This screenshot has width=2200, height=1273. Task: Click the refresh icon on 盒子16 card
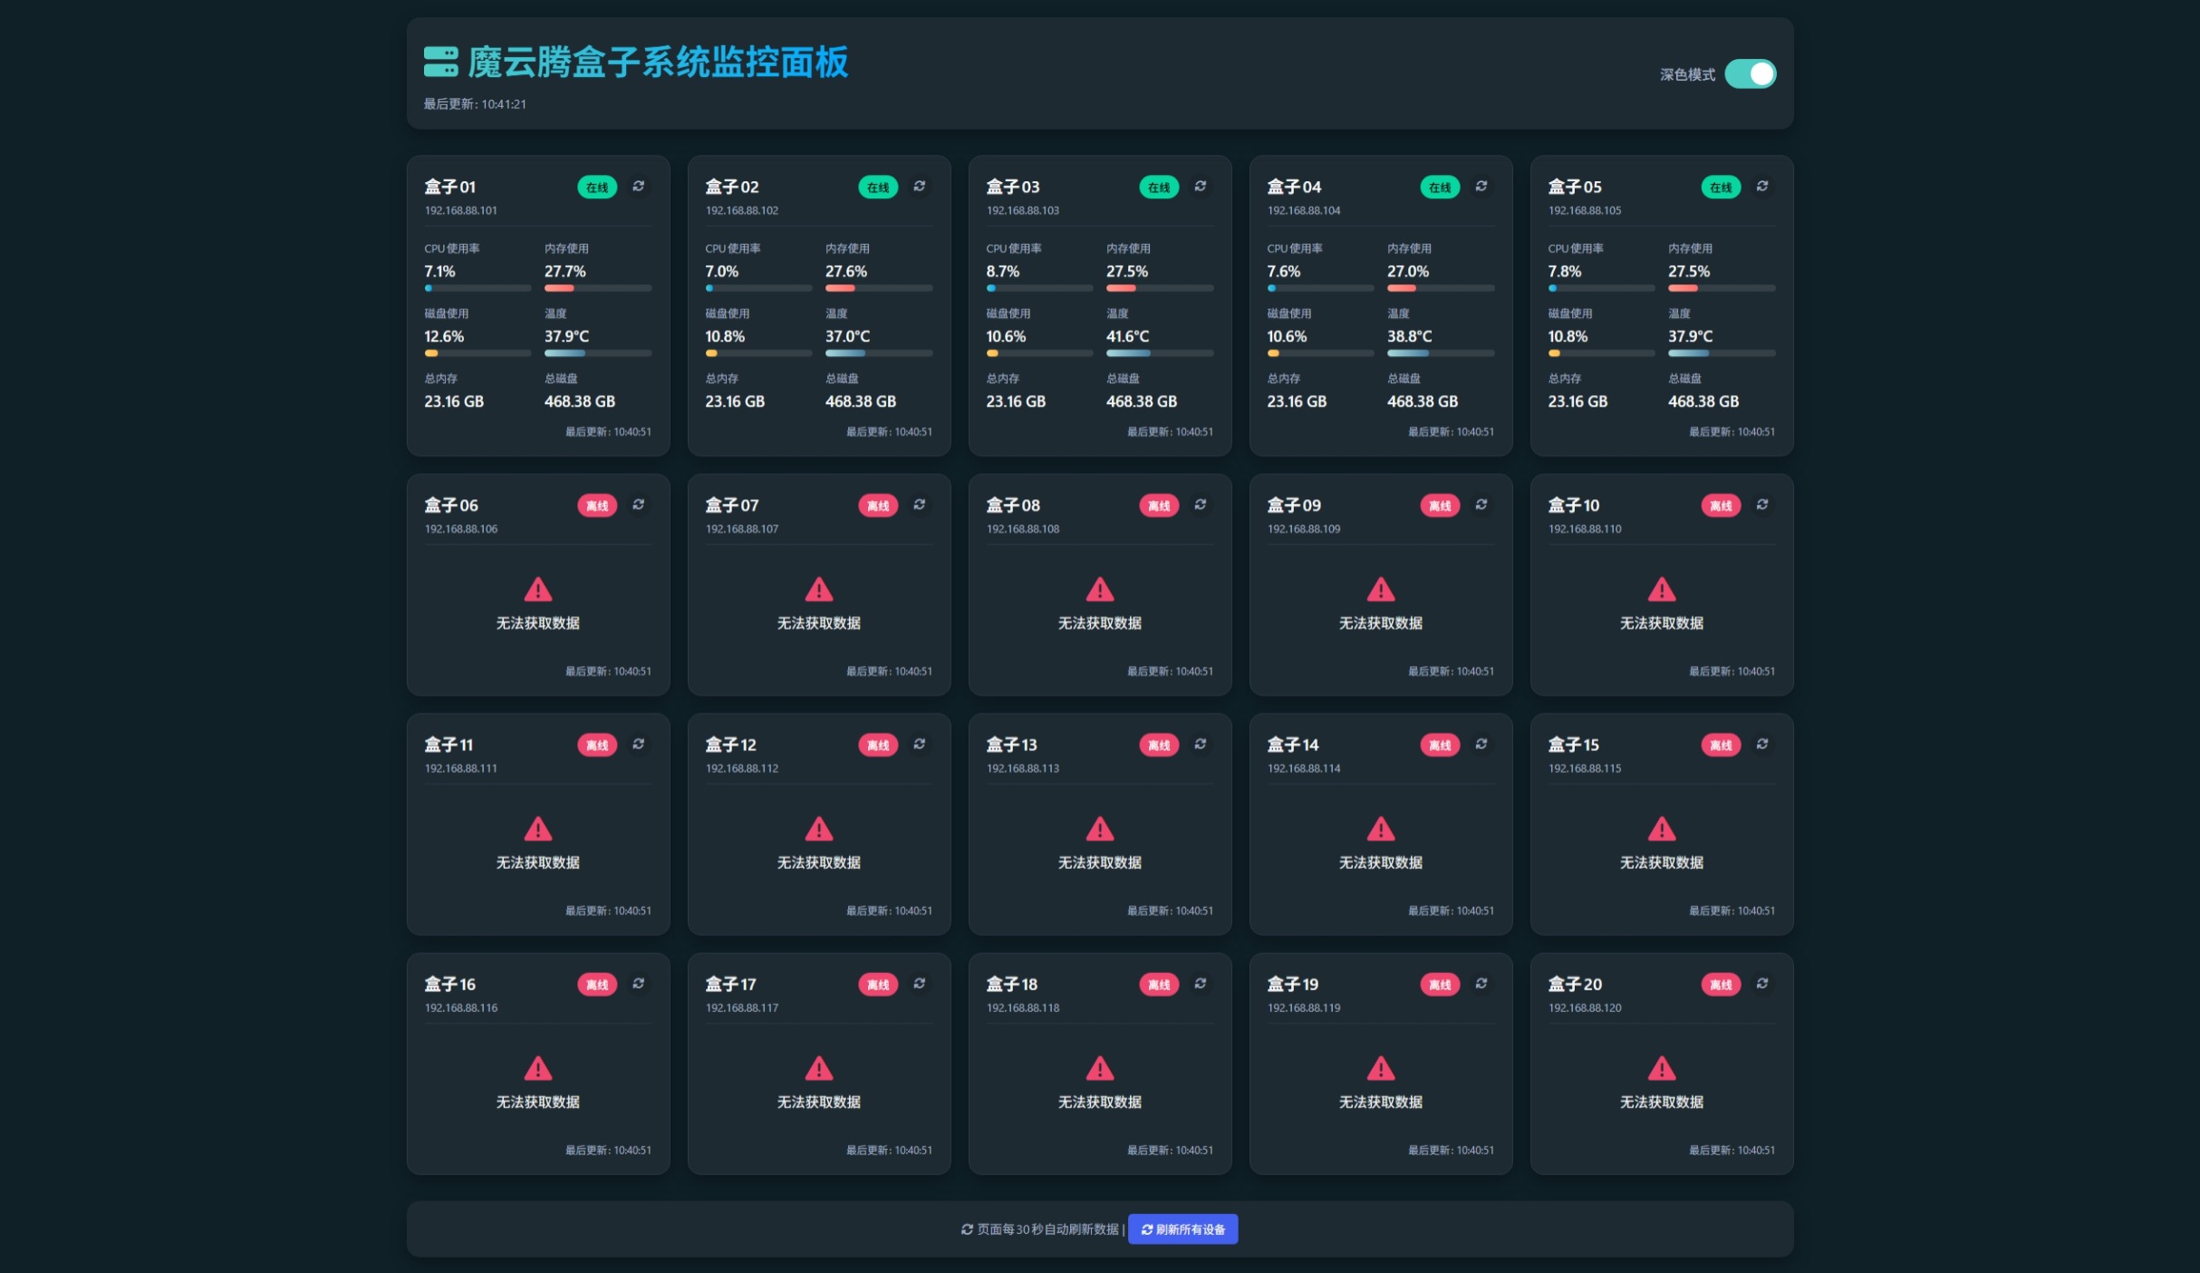[640, 984]
